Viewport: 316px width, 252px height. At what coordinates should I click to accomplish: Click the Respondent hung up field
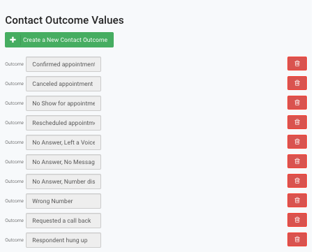(63, 240)
